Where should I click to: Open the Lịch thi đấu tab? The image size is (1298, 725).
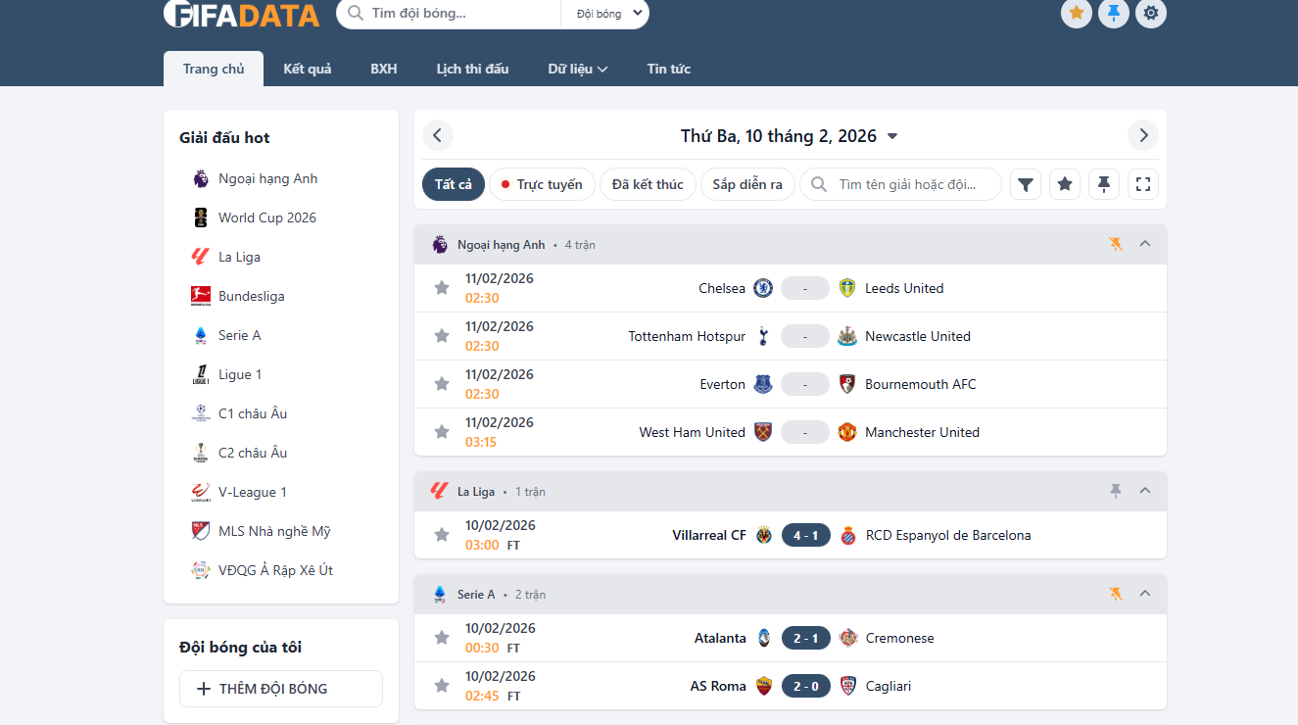coord(473,69)
